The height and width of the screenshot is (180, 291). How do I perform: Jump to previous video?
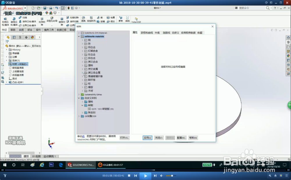(x=136, y=176)
